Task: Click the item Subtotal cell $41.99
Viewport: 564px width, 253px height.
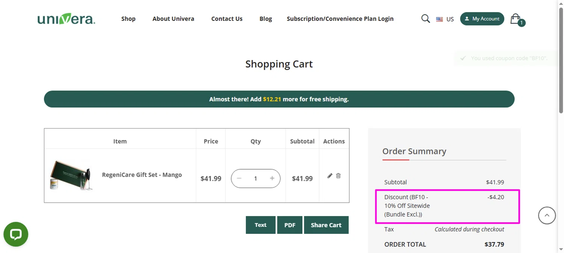Action: 302,179
